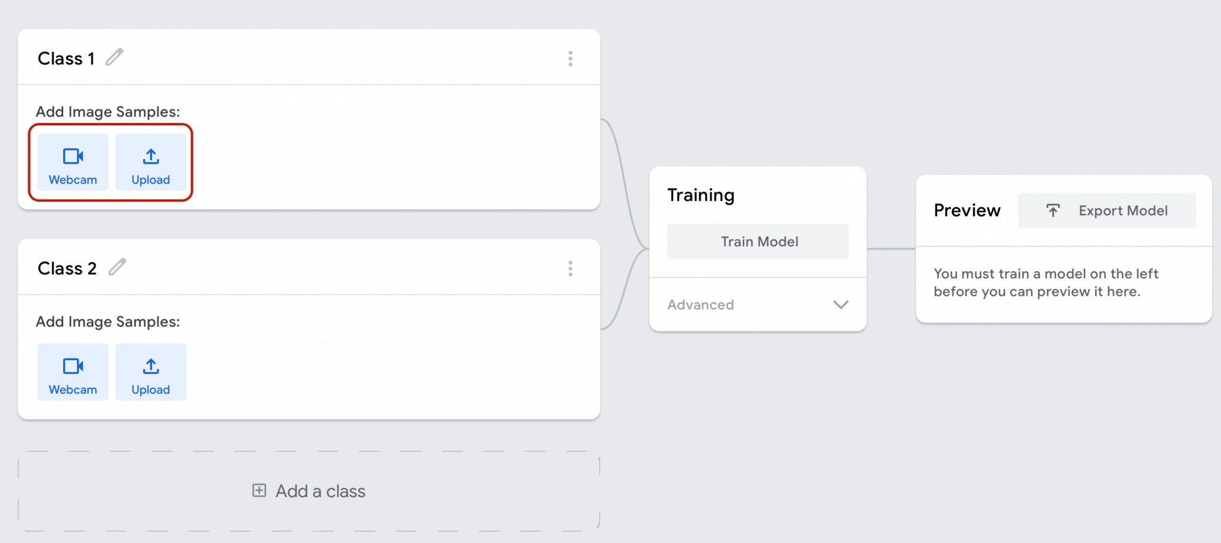Click the Export Model upload arrow icon
The width and height of the screenshot is (1221, 543).
tap(1053, 210)
